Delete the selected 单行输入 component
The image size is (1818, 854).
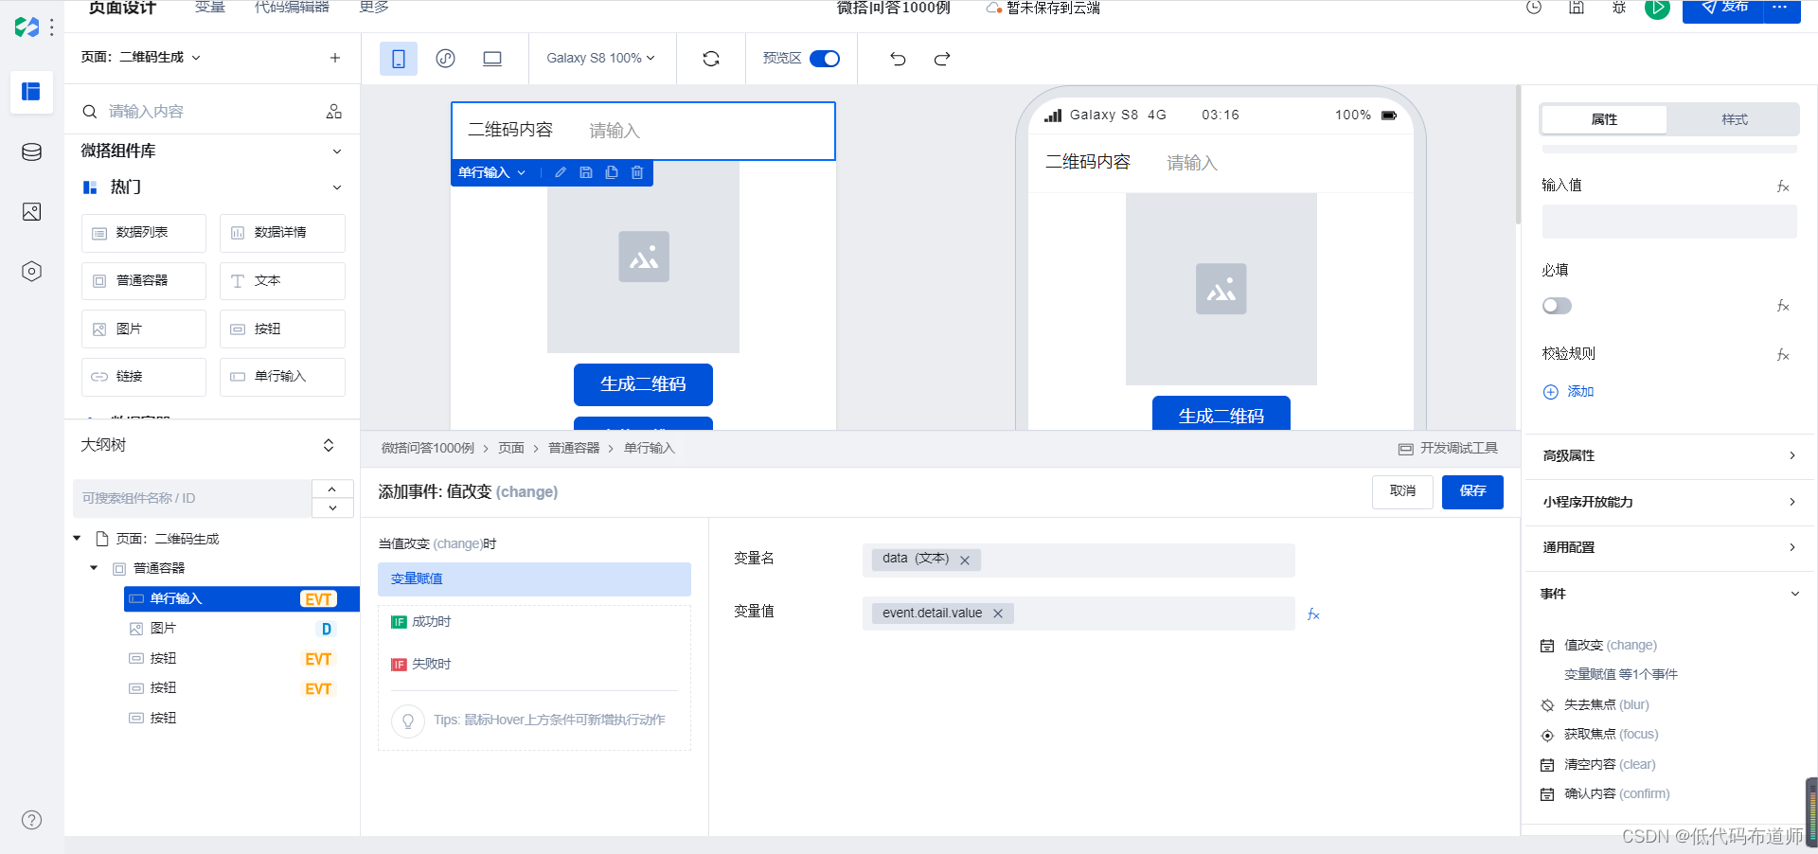click(x=637, y=172)
